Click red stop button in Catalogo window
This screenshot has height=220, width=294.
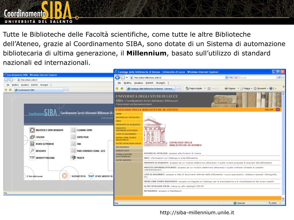click(x=236, y=77)
